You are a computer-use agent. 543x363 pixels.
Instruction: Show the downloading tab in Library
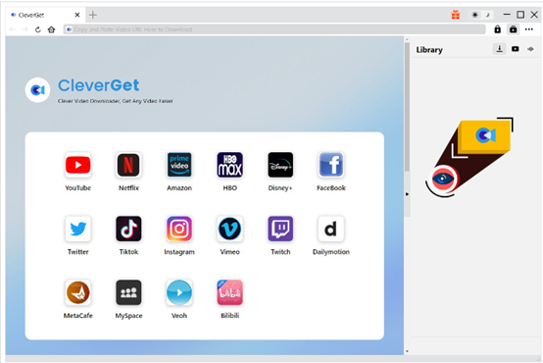(499, 49)
